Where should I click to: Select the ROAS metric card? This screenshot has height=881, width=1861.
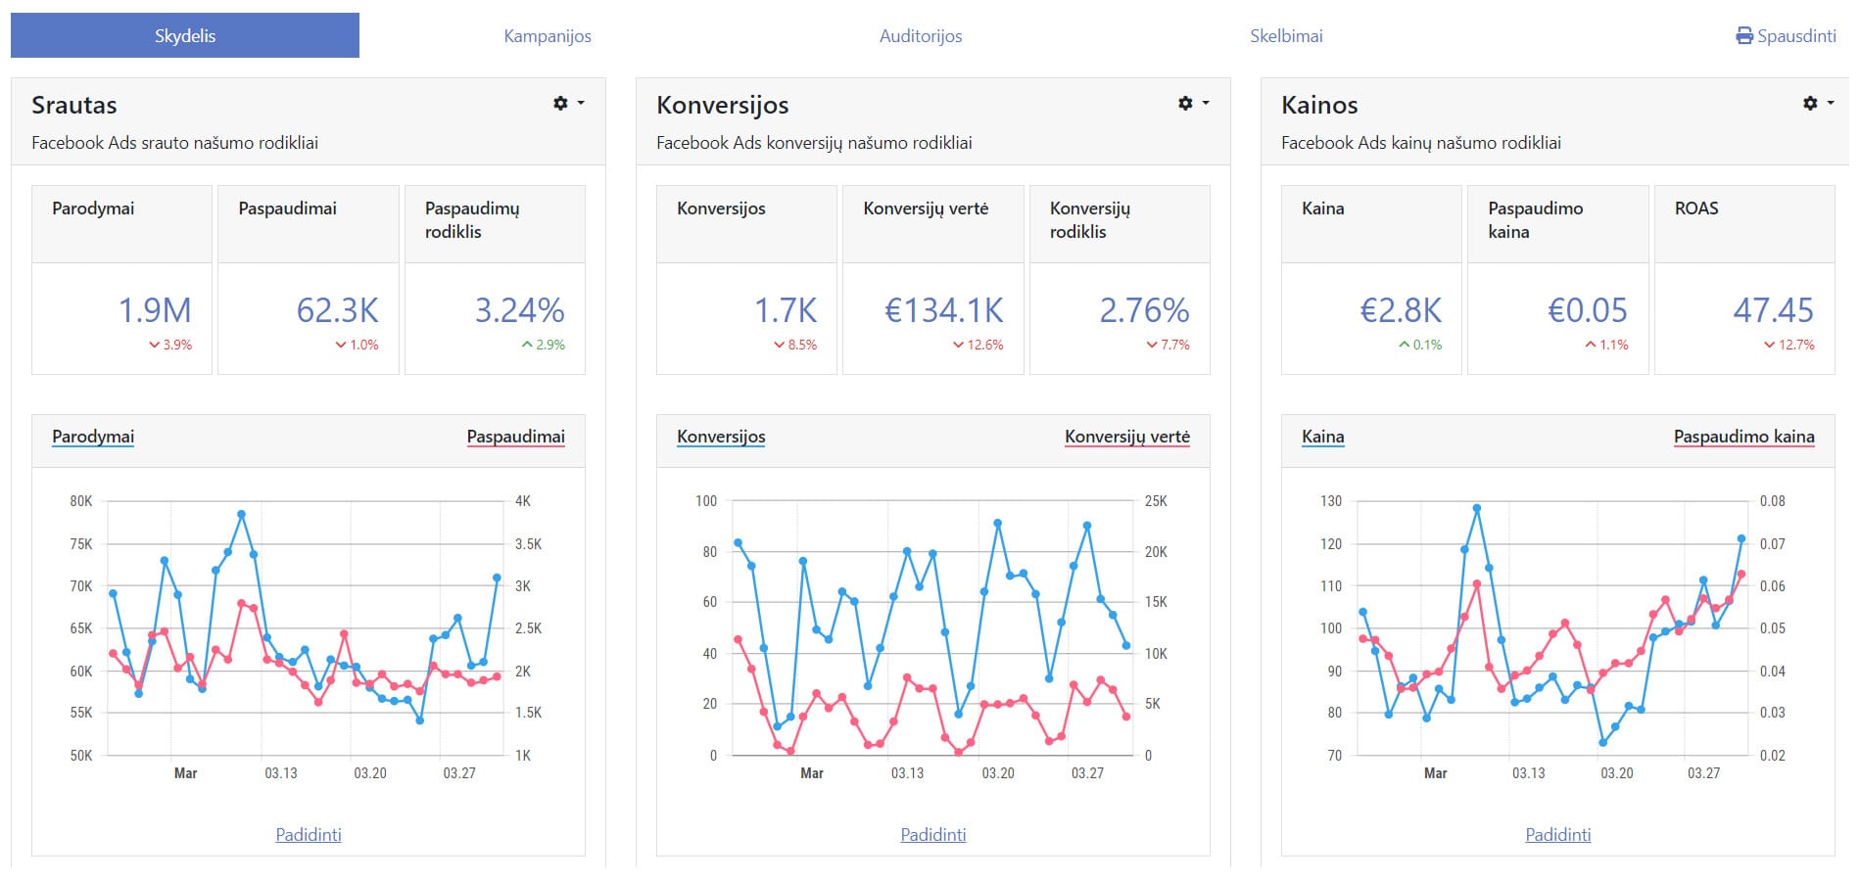tap(1743, 277)
